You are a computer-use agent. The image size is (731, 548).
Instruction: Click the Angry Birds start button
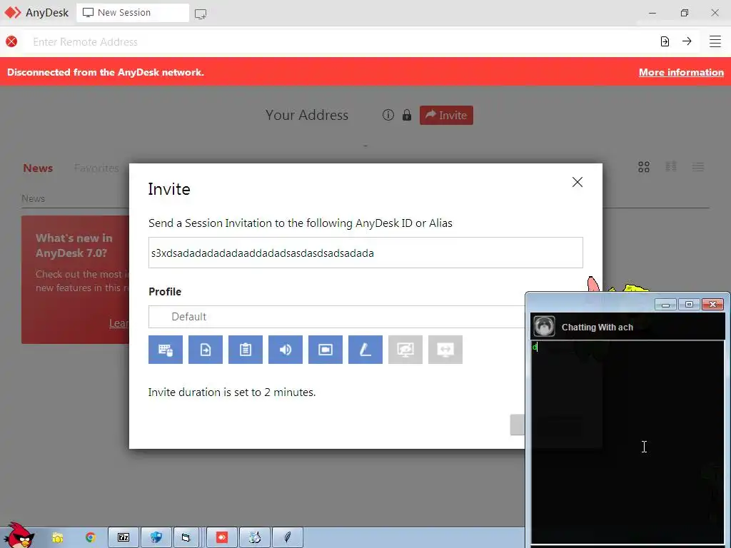point(19,535)
